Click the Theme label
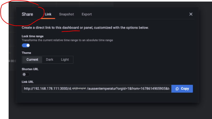Viewport: 212px width, 119px height. 26,53
